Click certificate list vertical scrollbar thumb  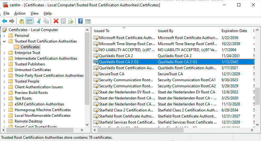(x=257, y=96)
